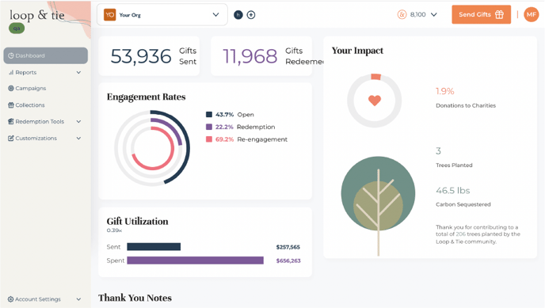
Task: Open the MF user profile avatar
Action: pyautogui.click(x=531, y=14)
